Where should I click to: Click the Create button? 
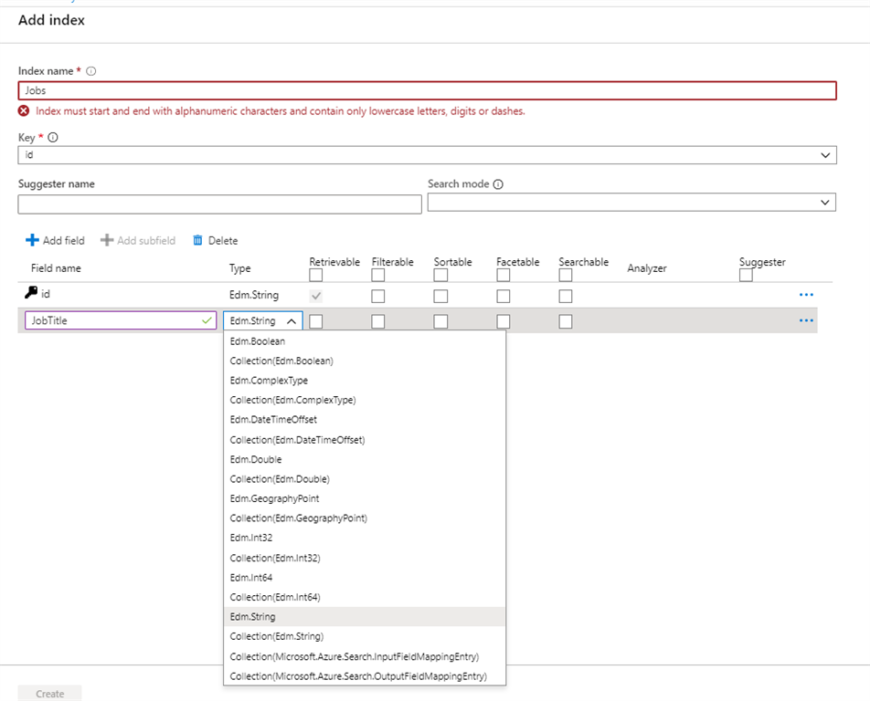[x=50, y=694]
